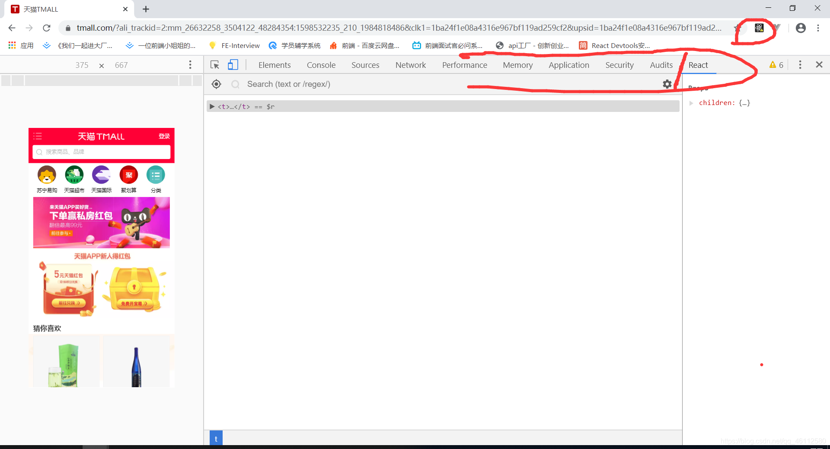The height and width of the screenshot is (449, 830).
Task: Click the browser back arrow
Action: [12, 28]
